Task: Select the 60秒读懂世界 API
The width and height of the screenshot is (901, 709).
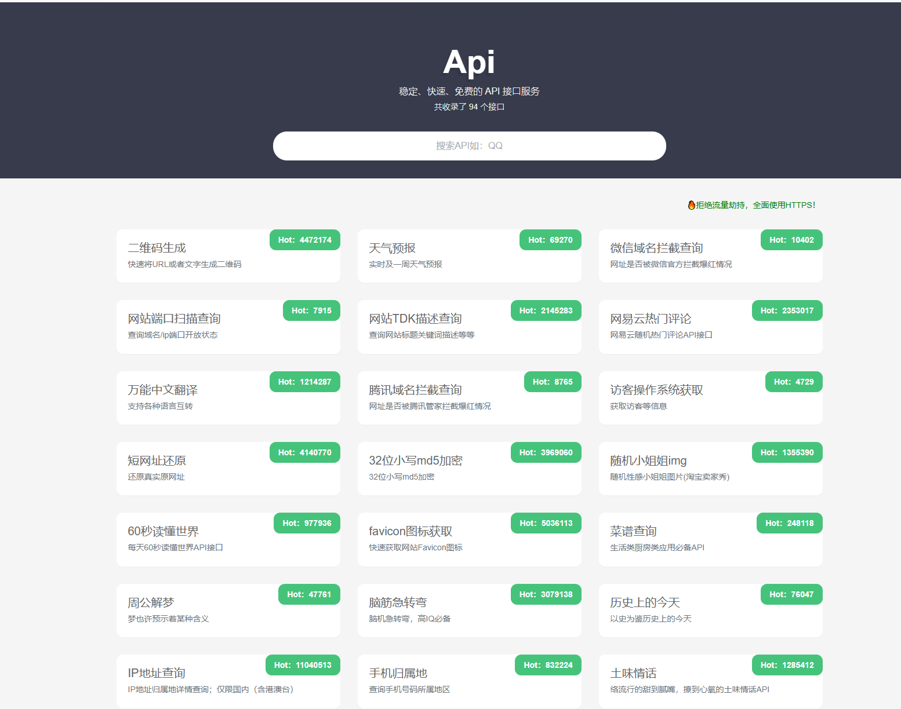Action: pyautogui.click(x=228, y=539)
